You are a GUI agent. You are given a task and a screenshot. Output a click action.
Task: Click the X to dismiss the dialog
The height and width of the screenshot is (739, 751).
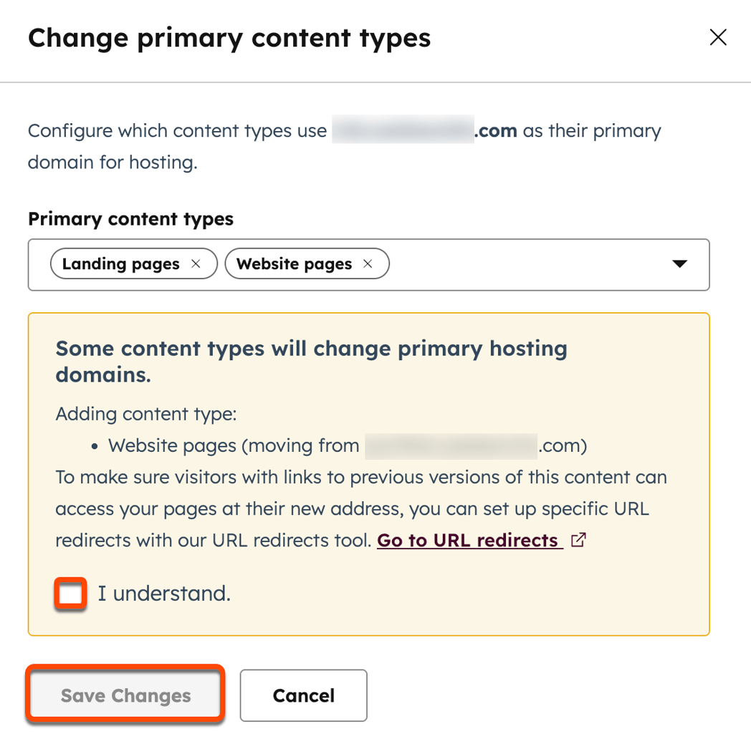point(718,37)
